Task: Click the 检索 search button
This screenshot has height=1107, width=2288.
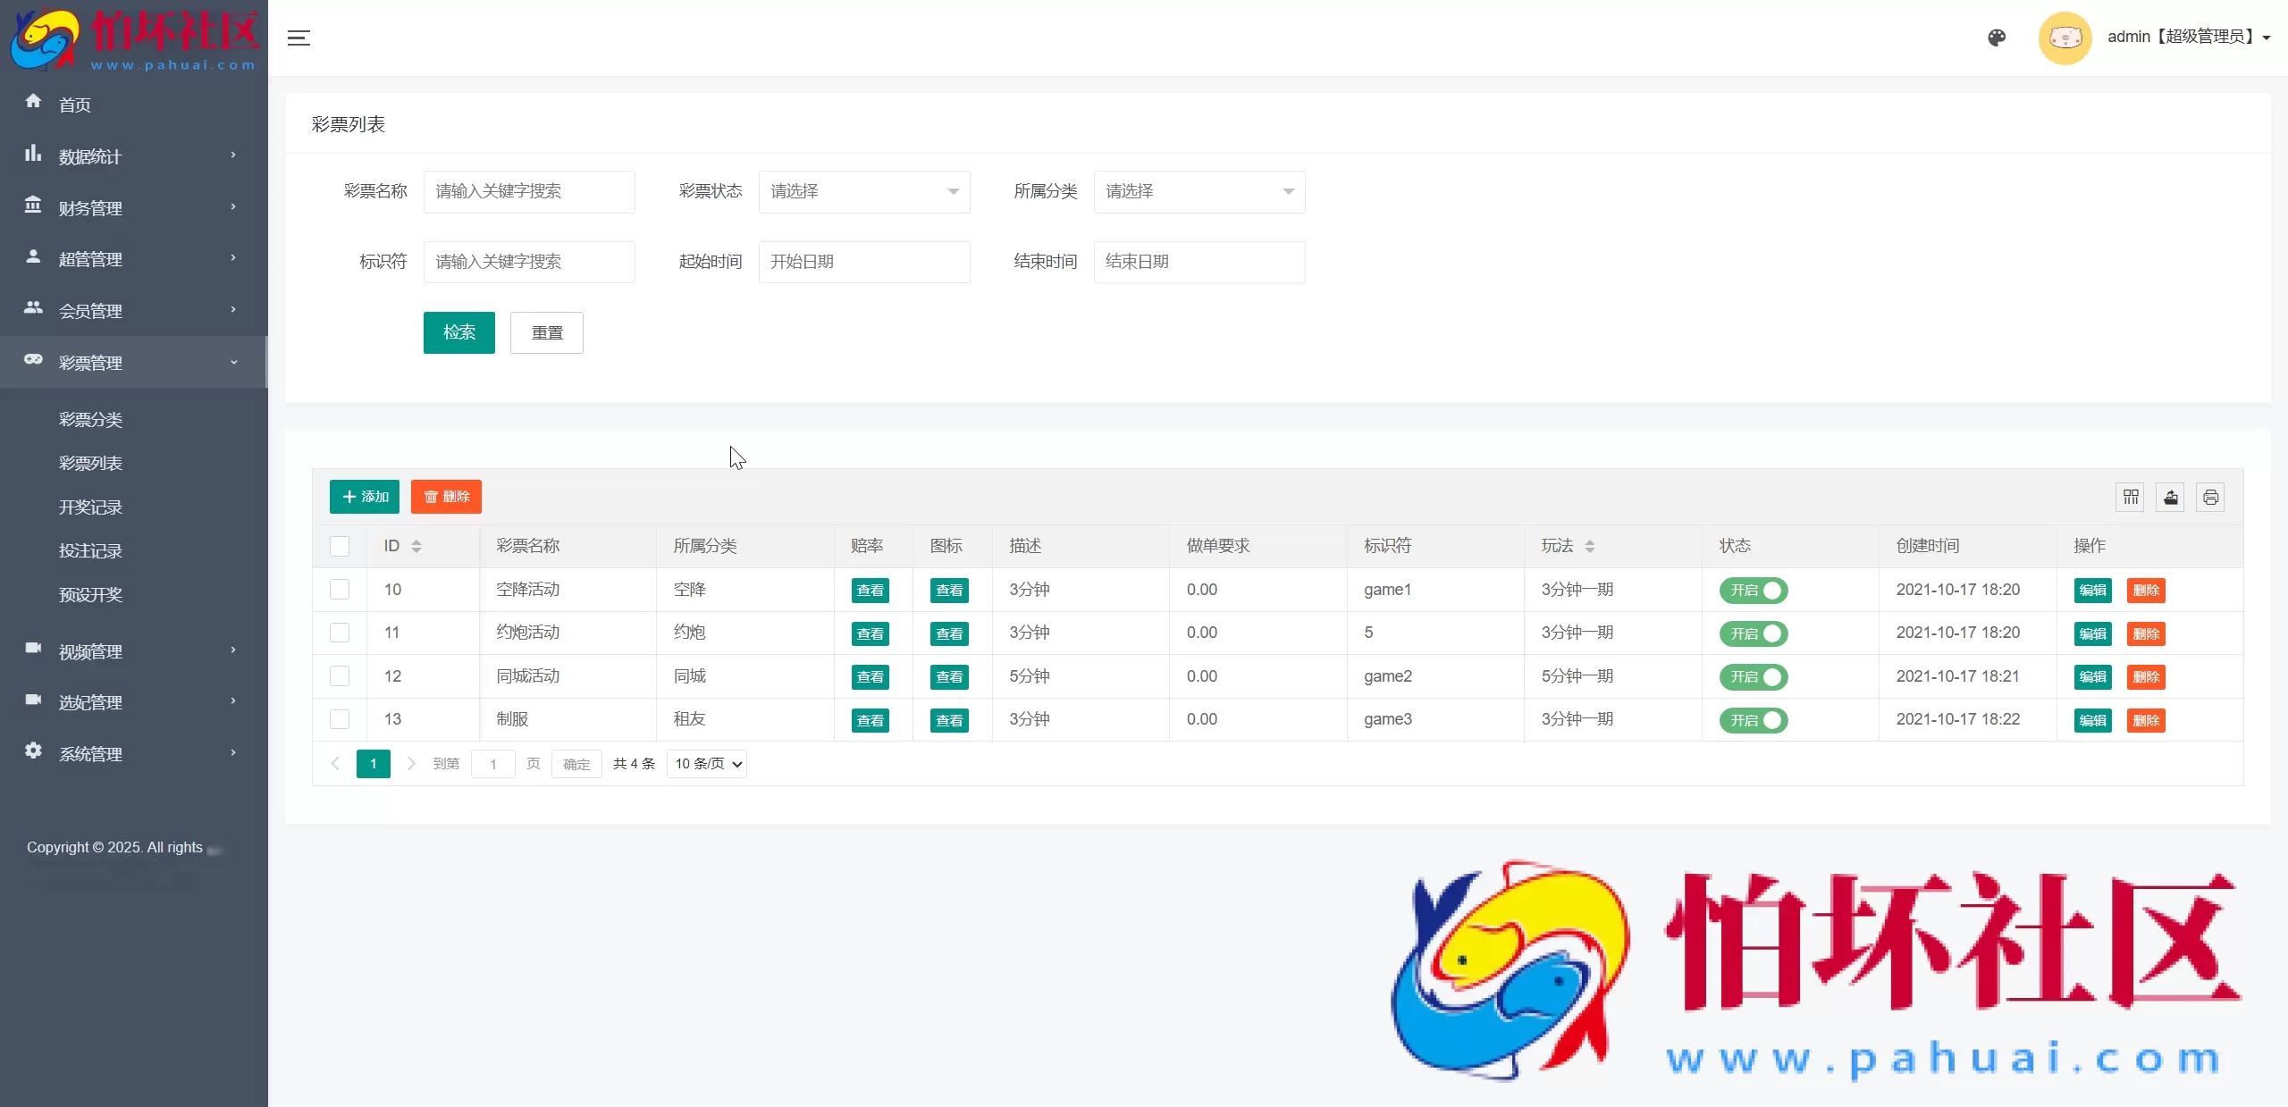Action: [458, 331]
